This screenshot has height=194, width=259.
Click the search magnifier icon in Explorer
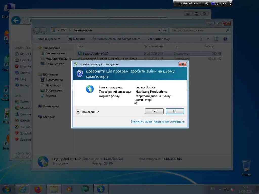pos(228,30)
